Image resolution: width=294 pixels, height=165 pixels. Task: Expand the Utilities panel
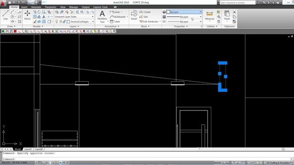tap(212, 27)
